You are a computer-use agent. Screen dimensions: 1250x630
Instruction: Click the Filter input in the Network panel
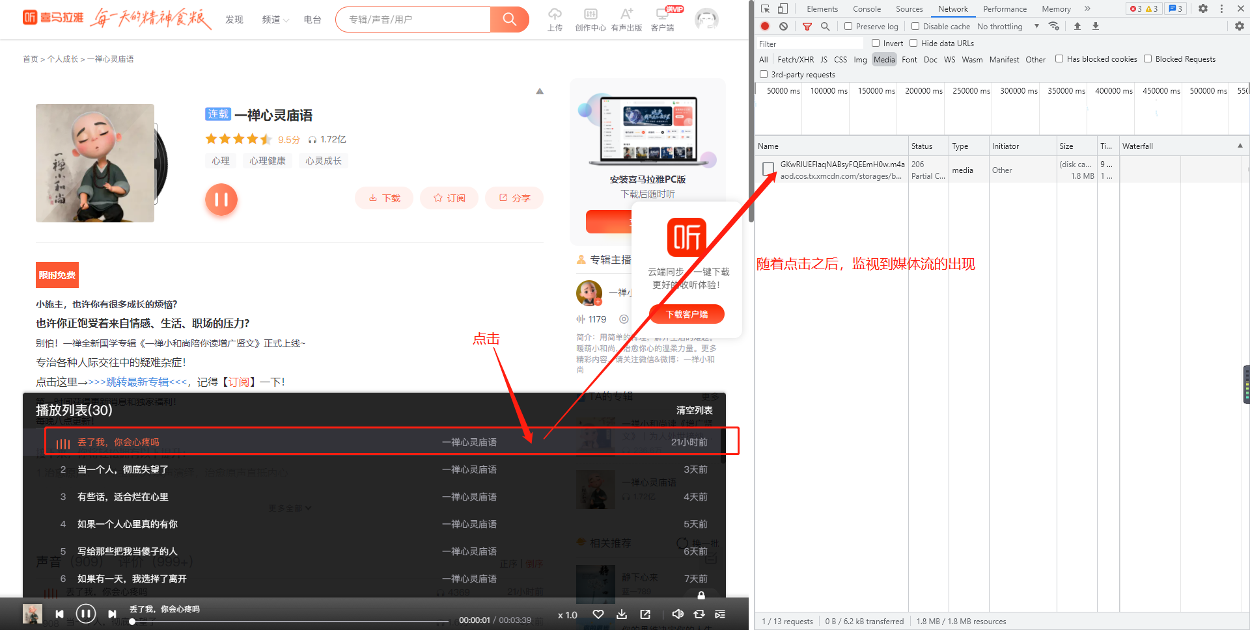810,44
